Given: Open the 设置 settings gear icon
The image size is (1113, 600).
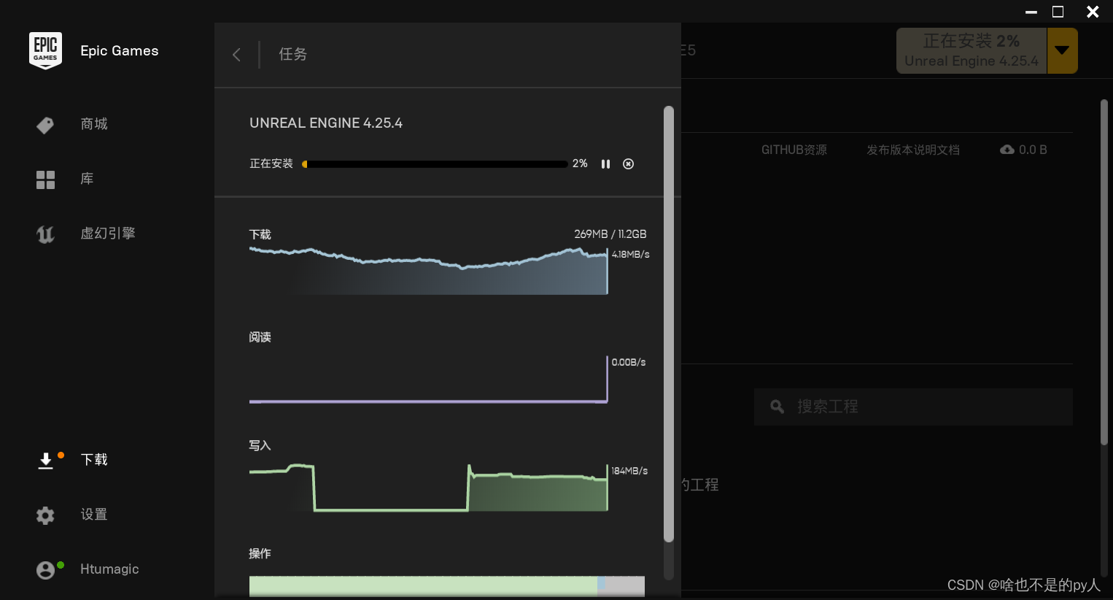Looking at the screenshot, I should 45,515.
